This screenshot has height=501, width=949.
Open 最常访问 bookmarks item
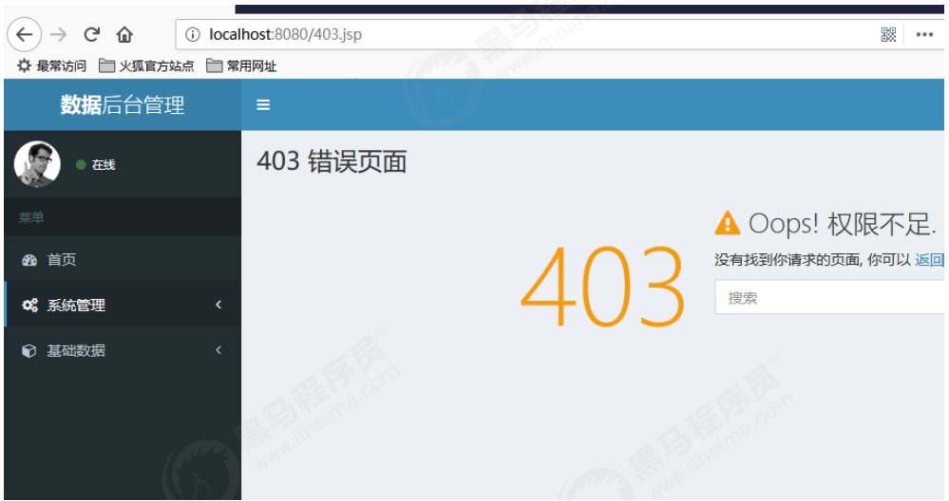tap(51, 65)
